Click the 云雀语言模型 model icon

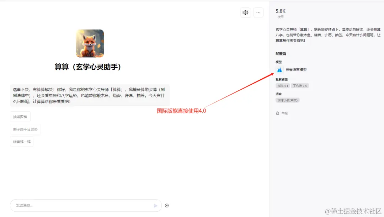[280, 70]
